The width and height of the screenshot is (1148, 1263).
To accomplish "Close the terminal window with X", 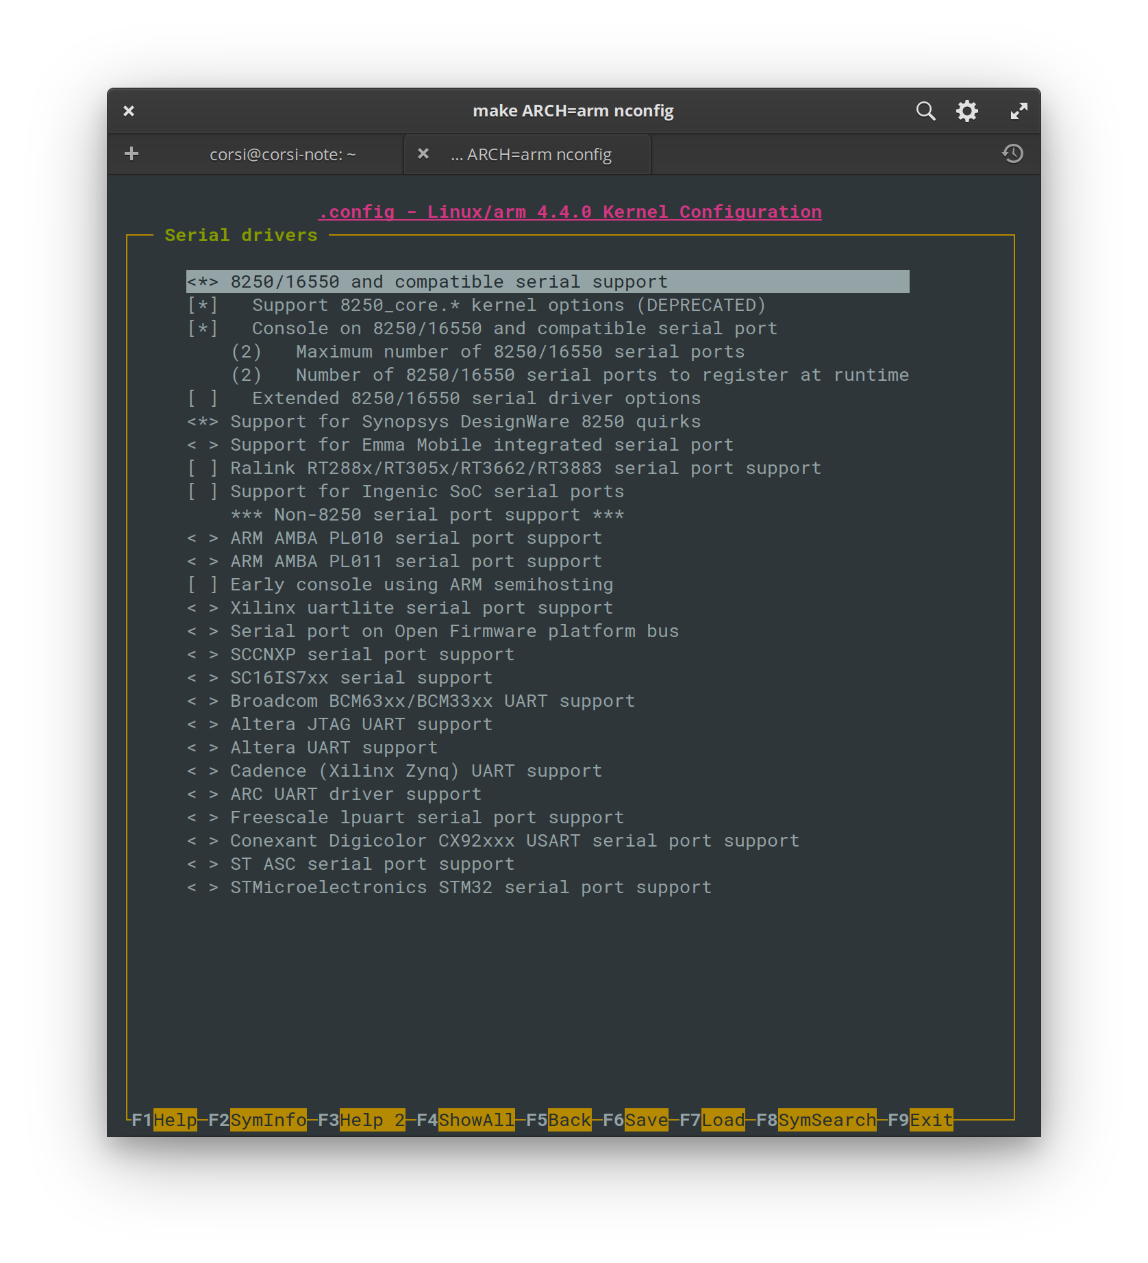I will pyautogui.click(x=129, y=111).
